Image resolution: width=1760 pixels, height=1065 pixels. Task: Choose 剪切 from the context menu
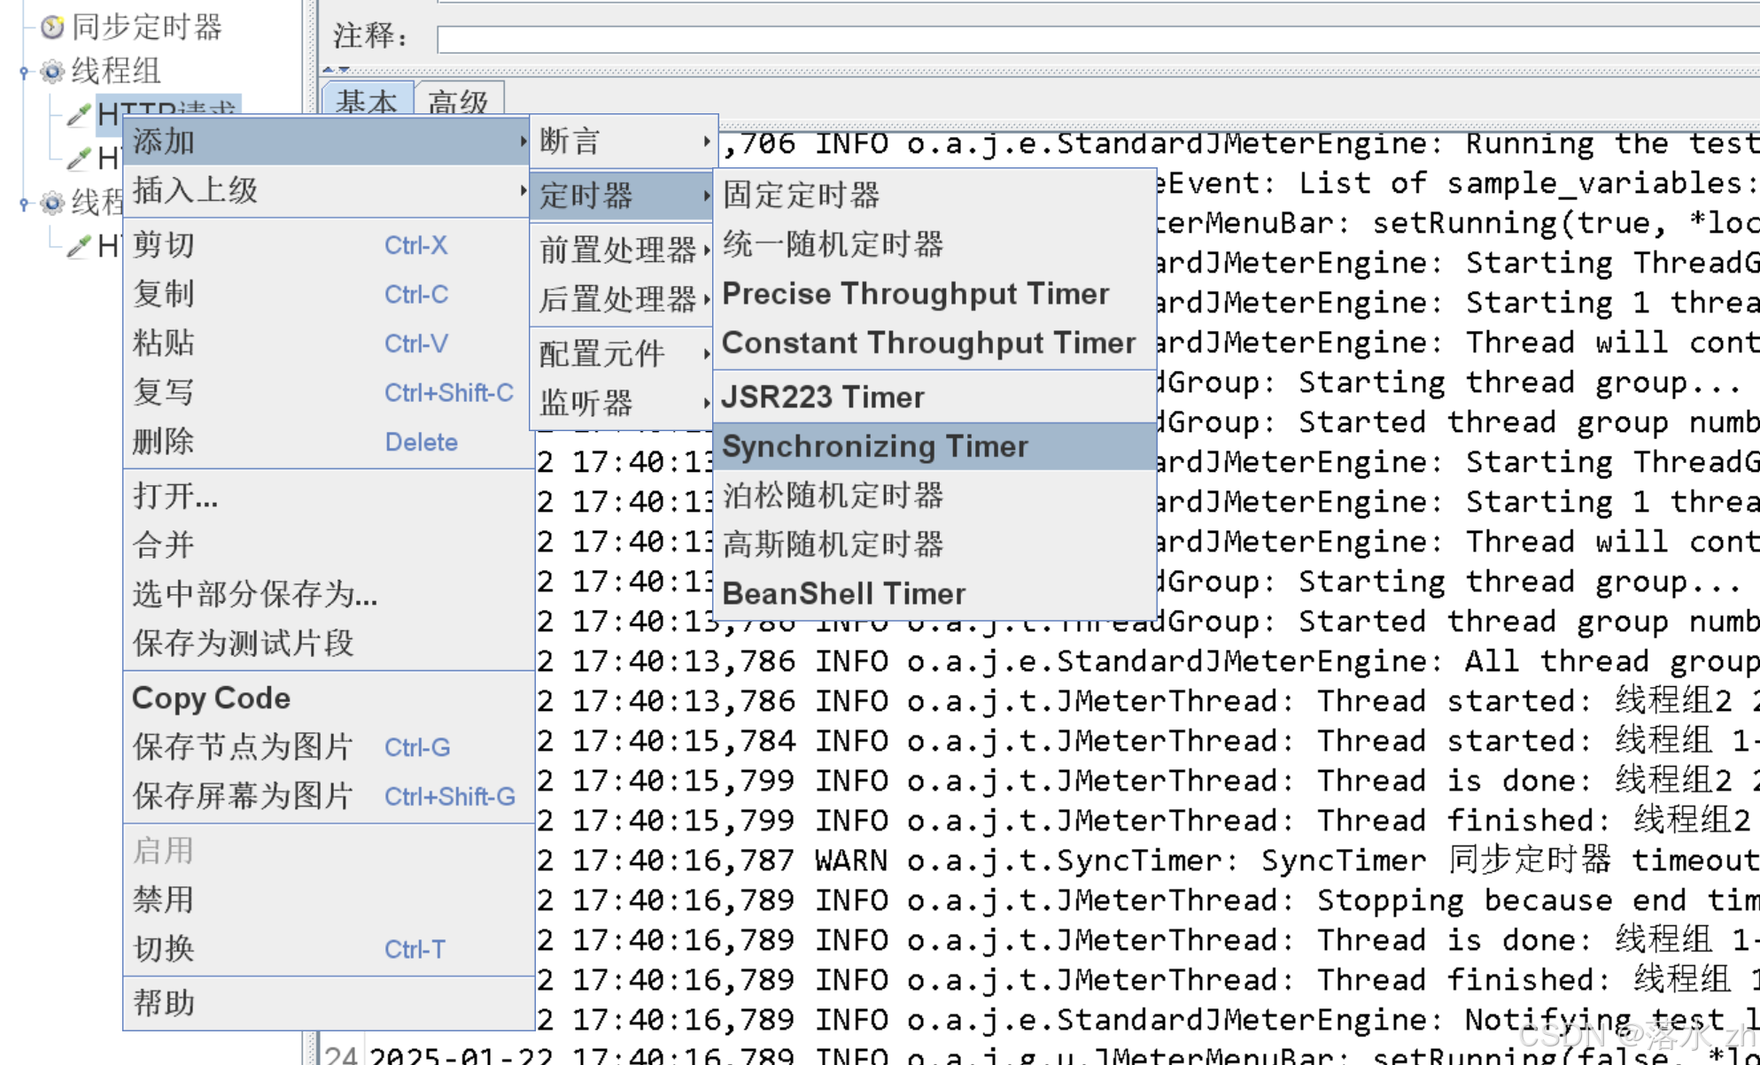(x=327, y=245)
